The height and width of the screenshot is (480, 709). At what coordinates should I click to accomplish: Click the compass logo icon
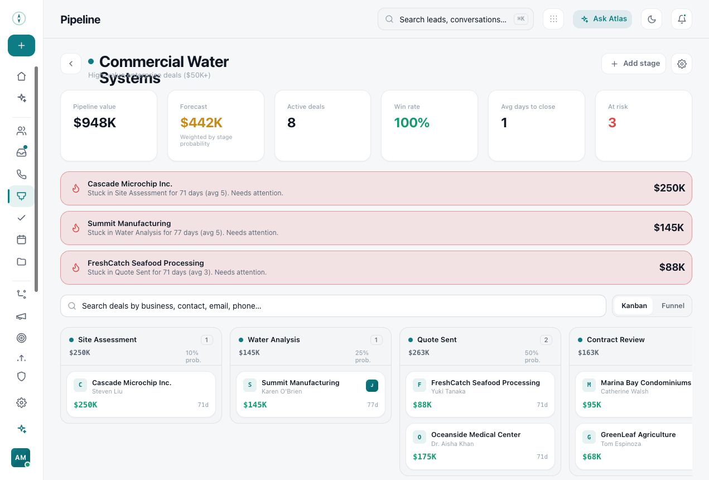click(19, 18)
